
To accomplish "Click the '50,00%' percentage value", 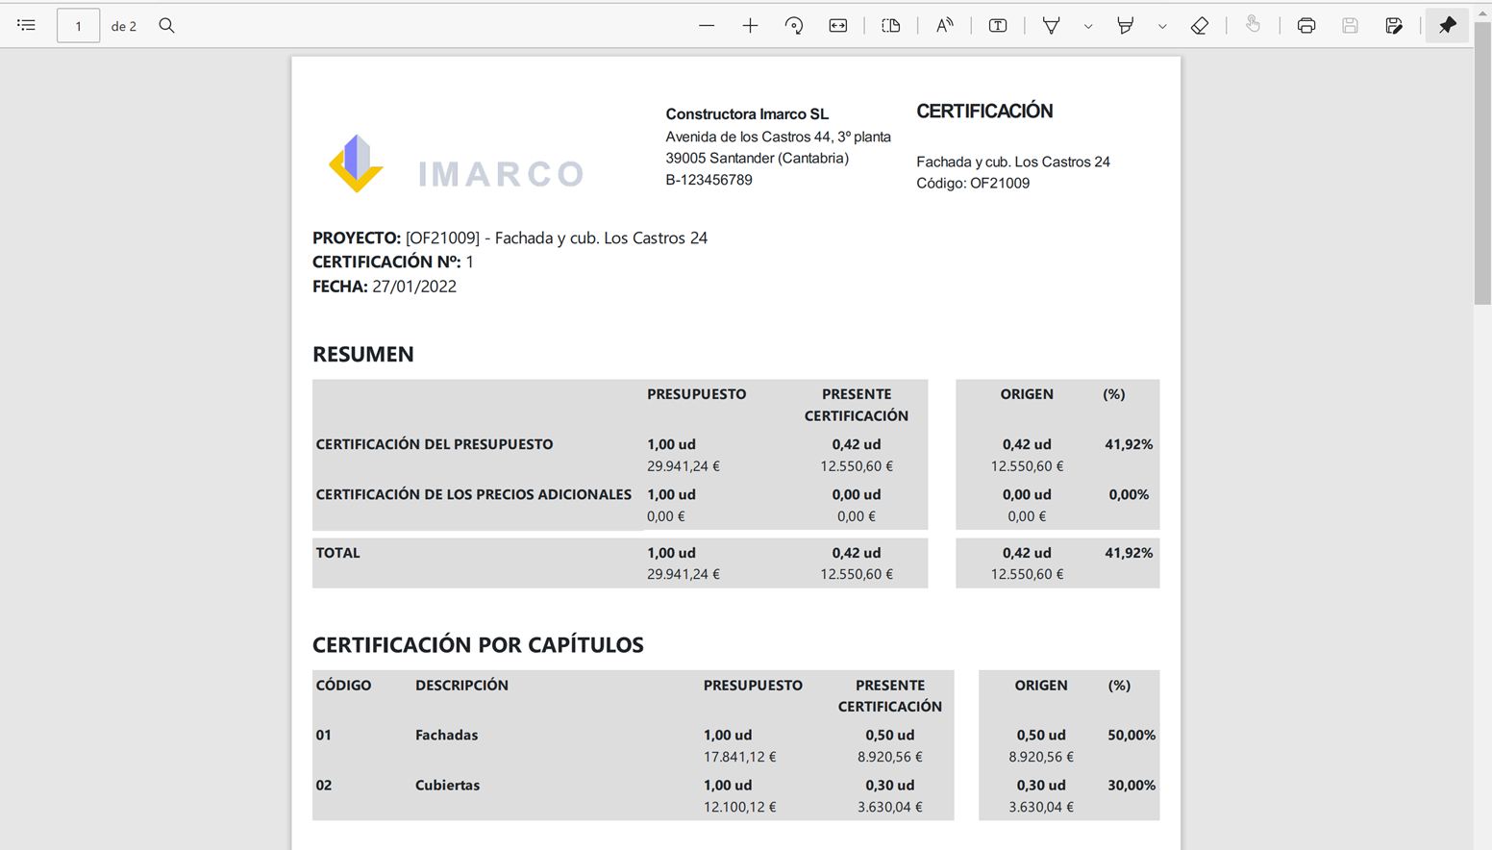I will coord(1131,735).
